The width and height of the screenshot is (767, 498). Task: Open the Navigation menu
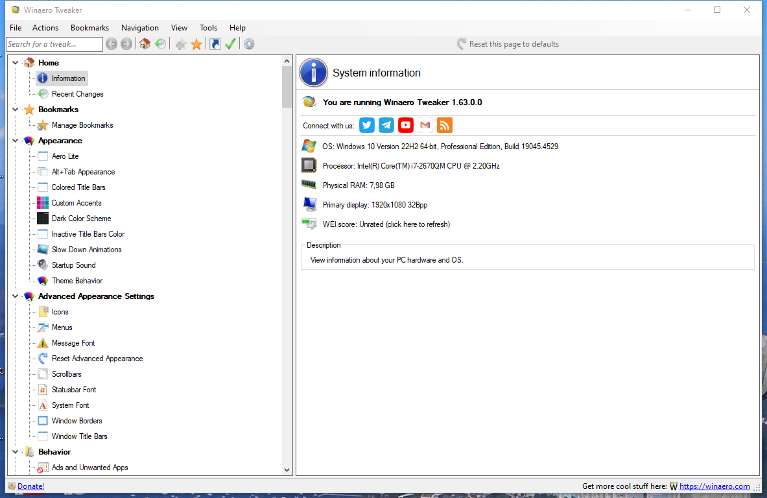(x=140, y=28)
